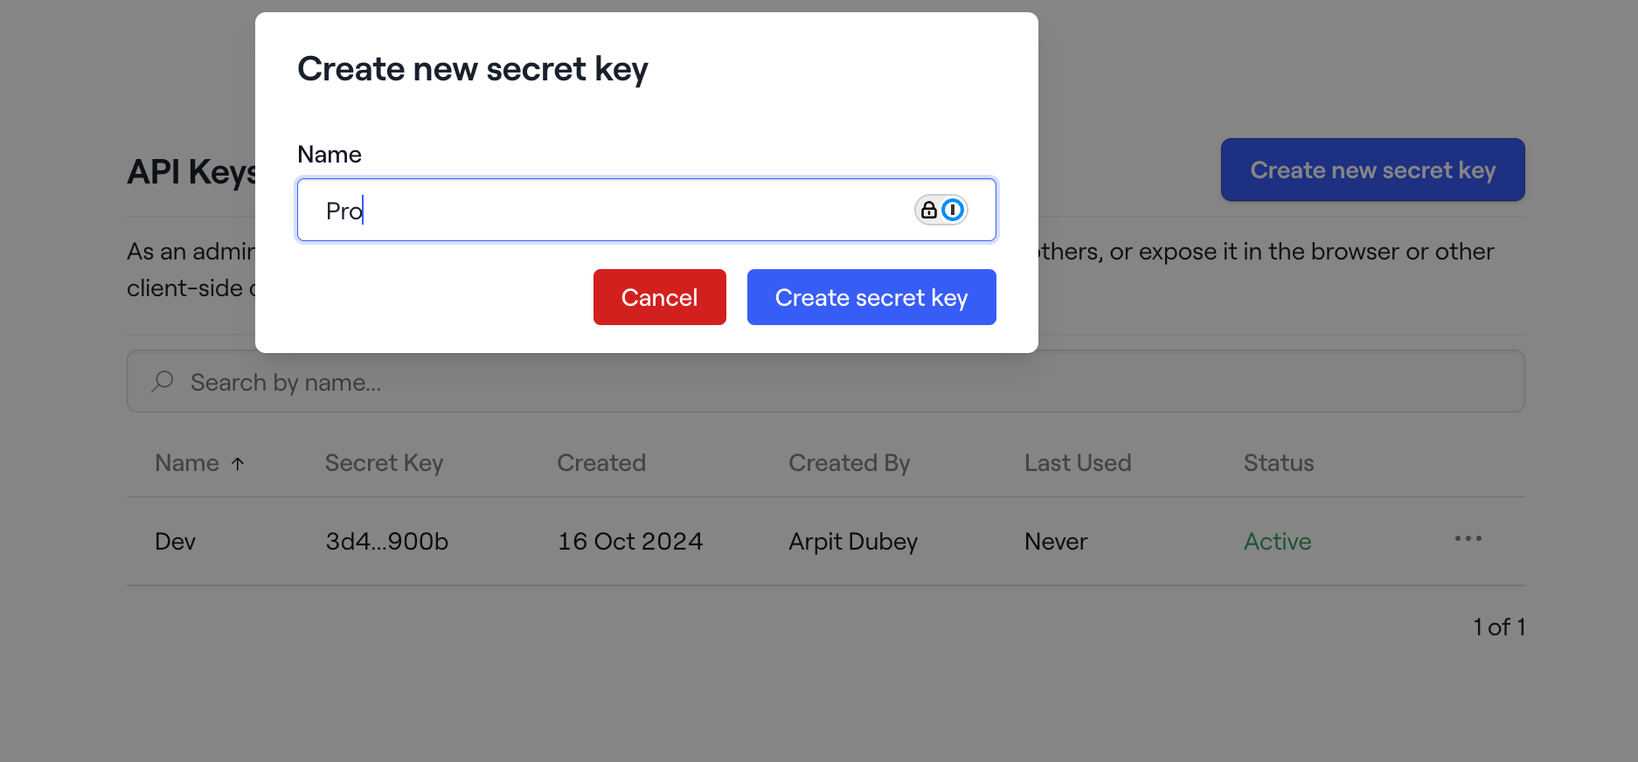Click the 1Password autofill icon in Name field
1638x762 pixels.
[x=953, y=210]
